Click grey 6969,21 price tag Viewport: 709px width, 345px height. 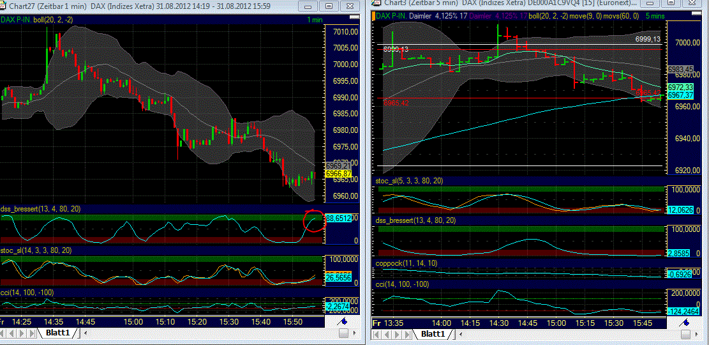click(338, 166)
